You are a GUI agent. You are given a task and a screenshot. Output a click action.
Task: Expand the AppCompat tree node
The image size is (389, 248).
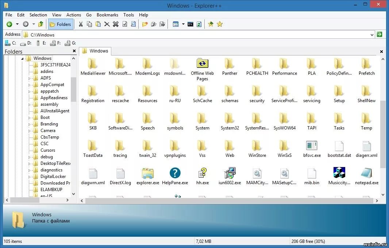click(29, 85)
